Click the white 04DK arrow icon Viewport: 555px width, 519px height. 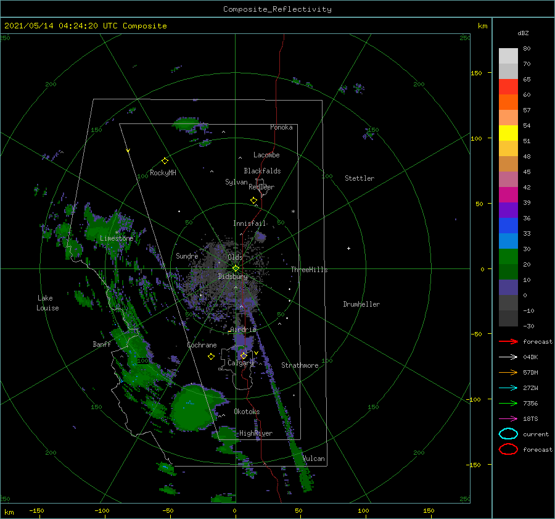[508, 357]
